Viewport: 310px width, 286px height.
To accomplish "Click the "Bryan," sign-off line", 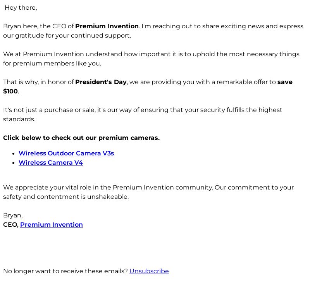I will click(13, 215).
